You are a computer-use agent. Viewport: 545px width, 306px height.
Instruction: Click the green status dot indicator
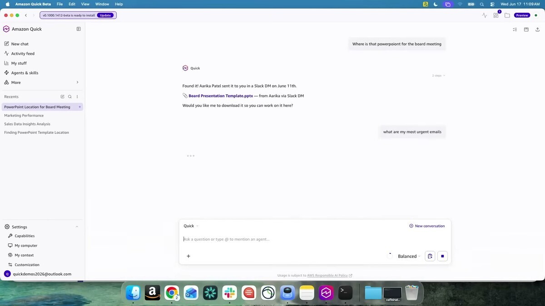(536, 15)
